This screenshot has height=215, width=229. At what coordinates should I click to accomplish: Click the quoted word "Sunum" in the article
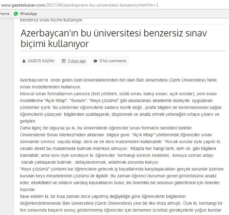click(x=78, y=101)
